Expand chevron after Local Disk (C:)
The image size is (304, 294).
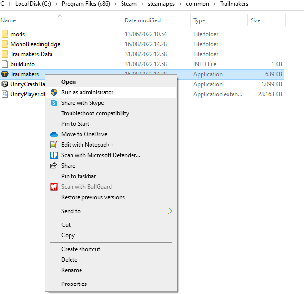56,4
